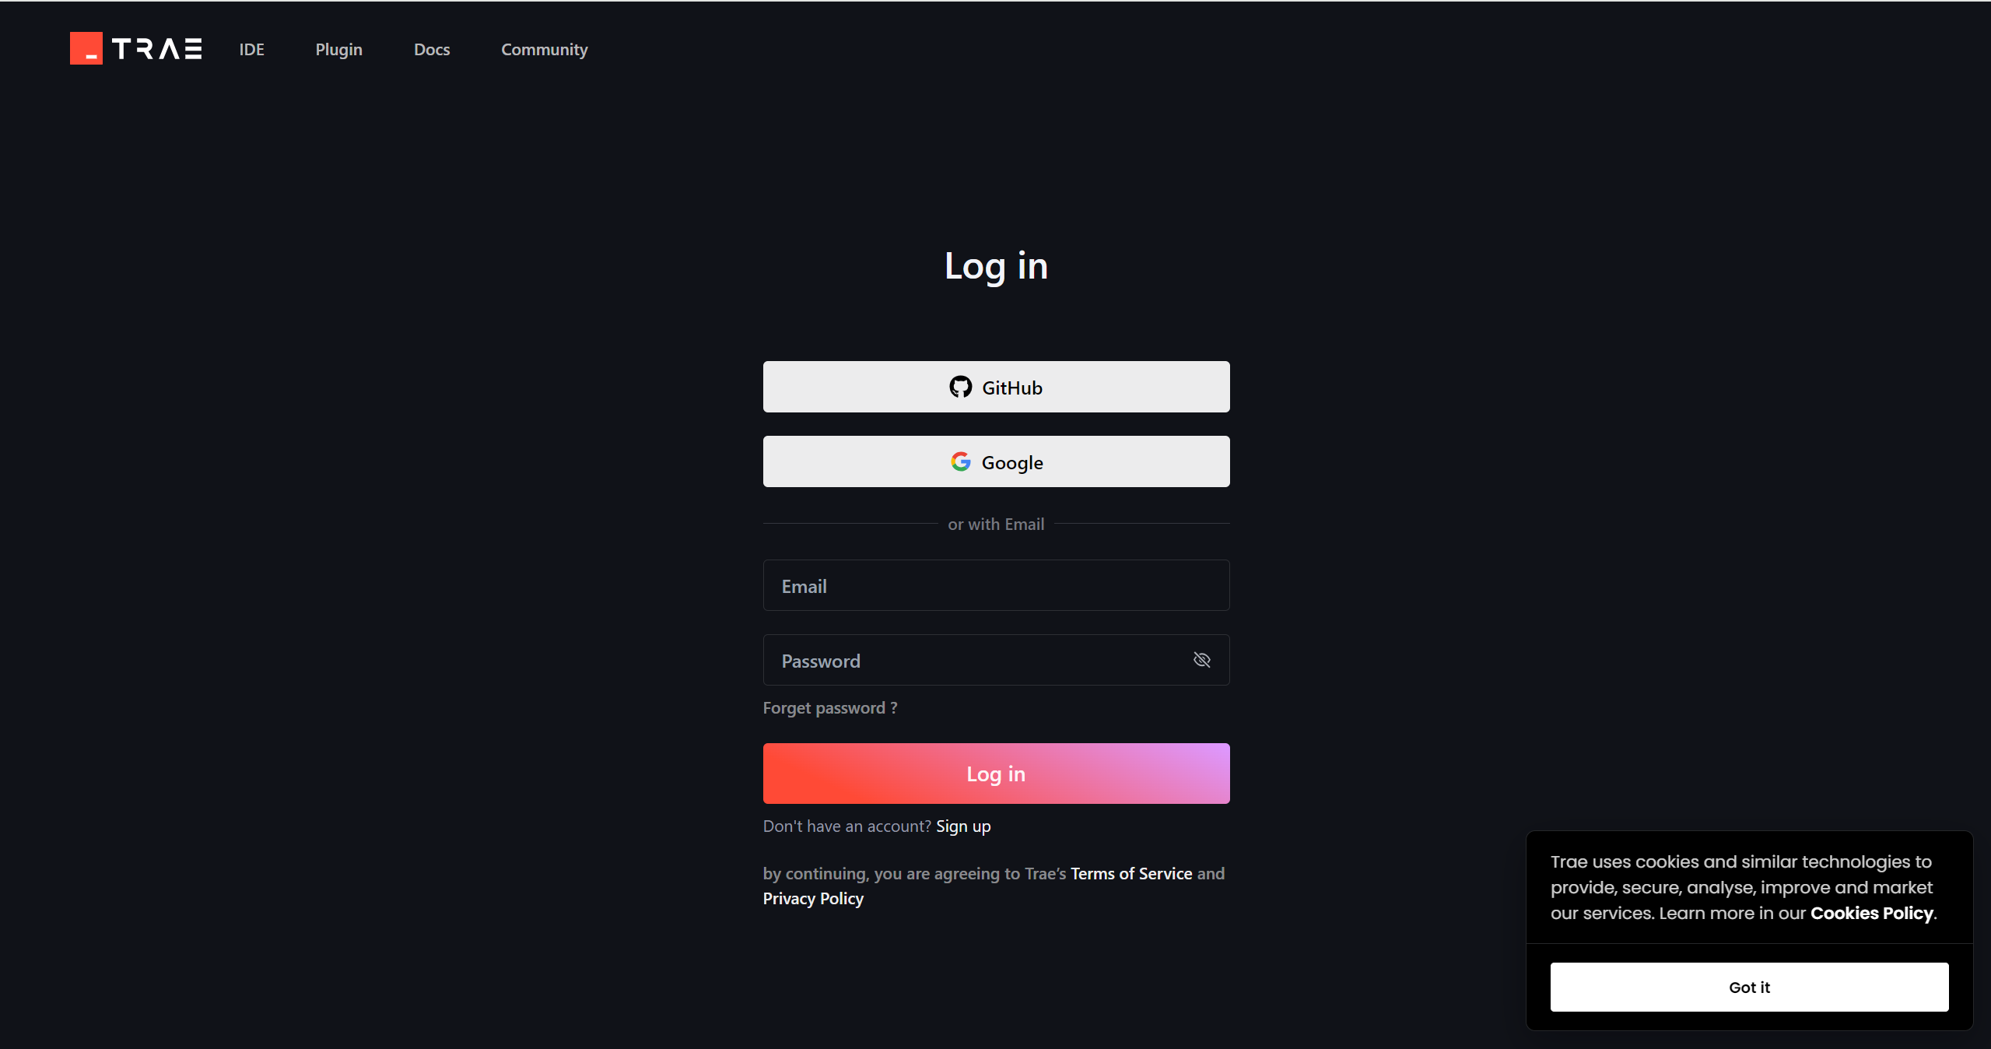Continue with the GitHub button

click(x=996, y=387)
